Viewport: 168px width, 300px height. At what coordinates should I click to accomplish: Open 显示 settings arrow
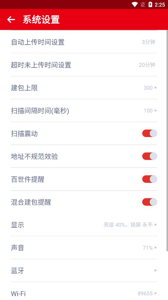point(156,225)
